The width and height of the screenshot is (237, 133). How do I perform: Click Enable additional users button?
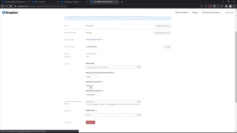(x=163, y=33)
